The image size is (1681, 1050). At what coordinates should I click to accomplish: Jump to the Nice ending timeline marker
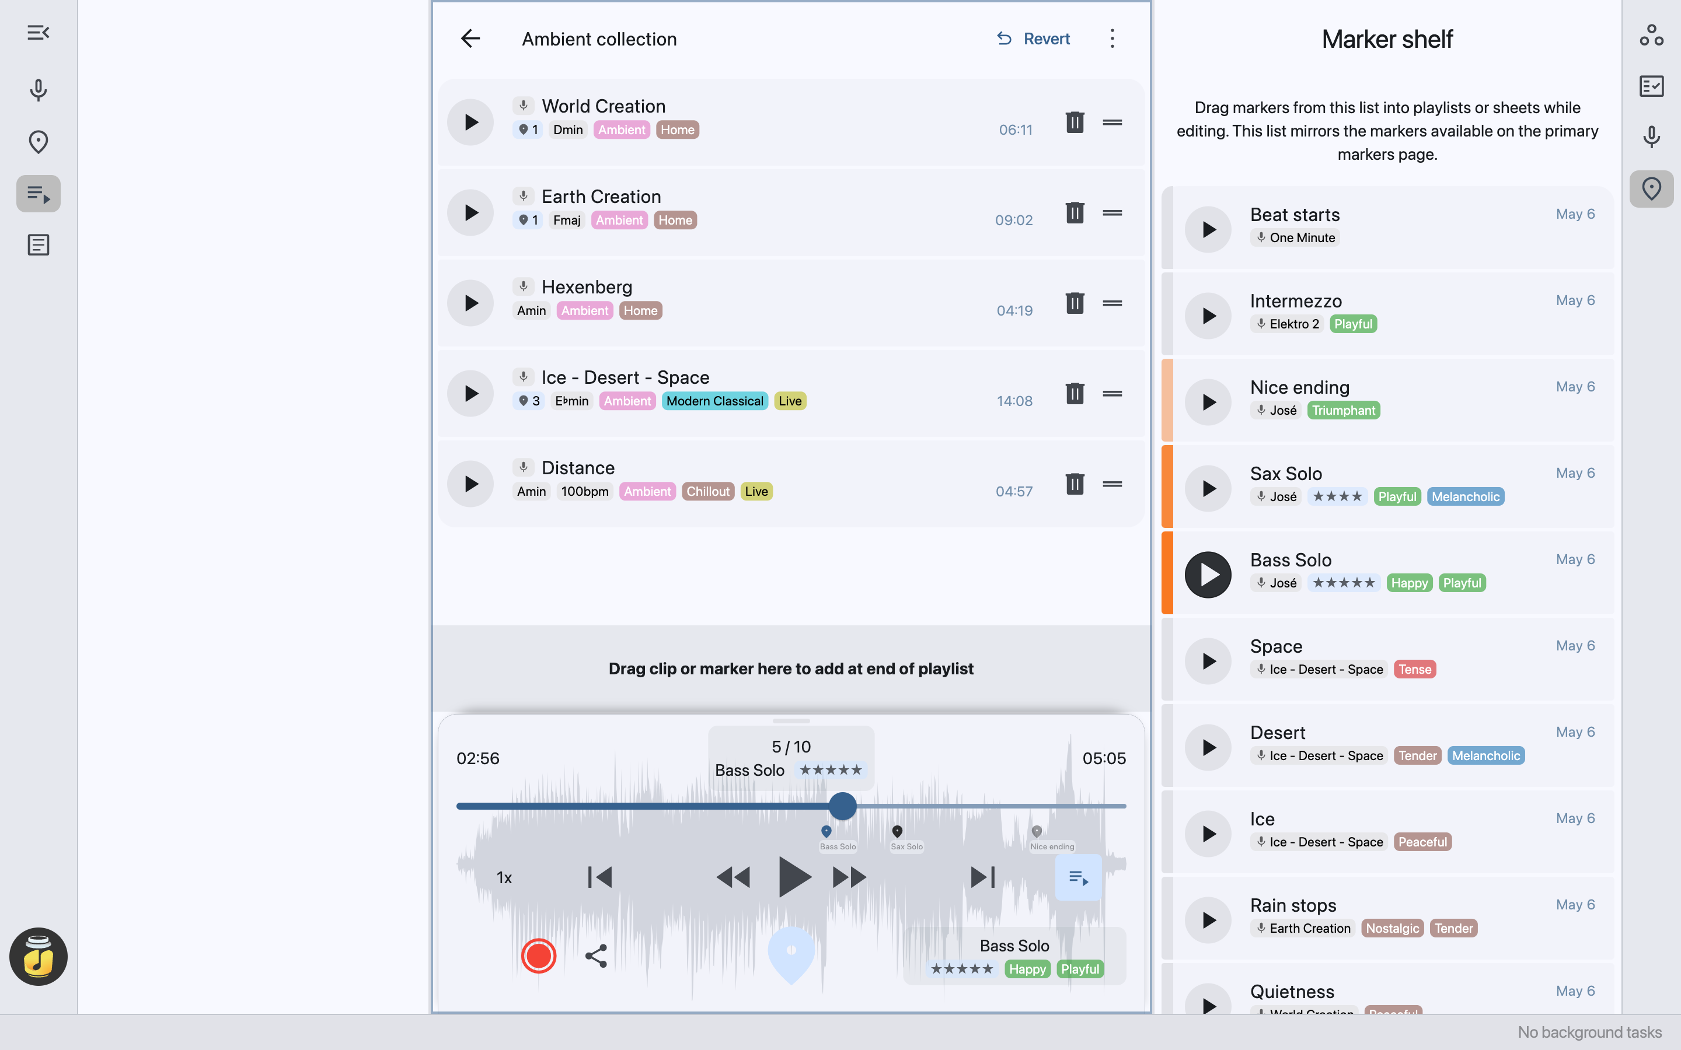[x=1037, y=831]
